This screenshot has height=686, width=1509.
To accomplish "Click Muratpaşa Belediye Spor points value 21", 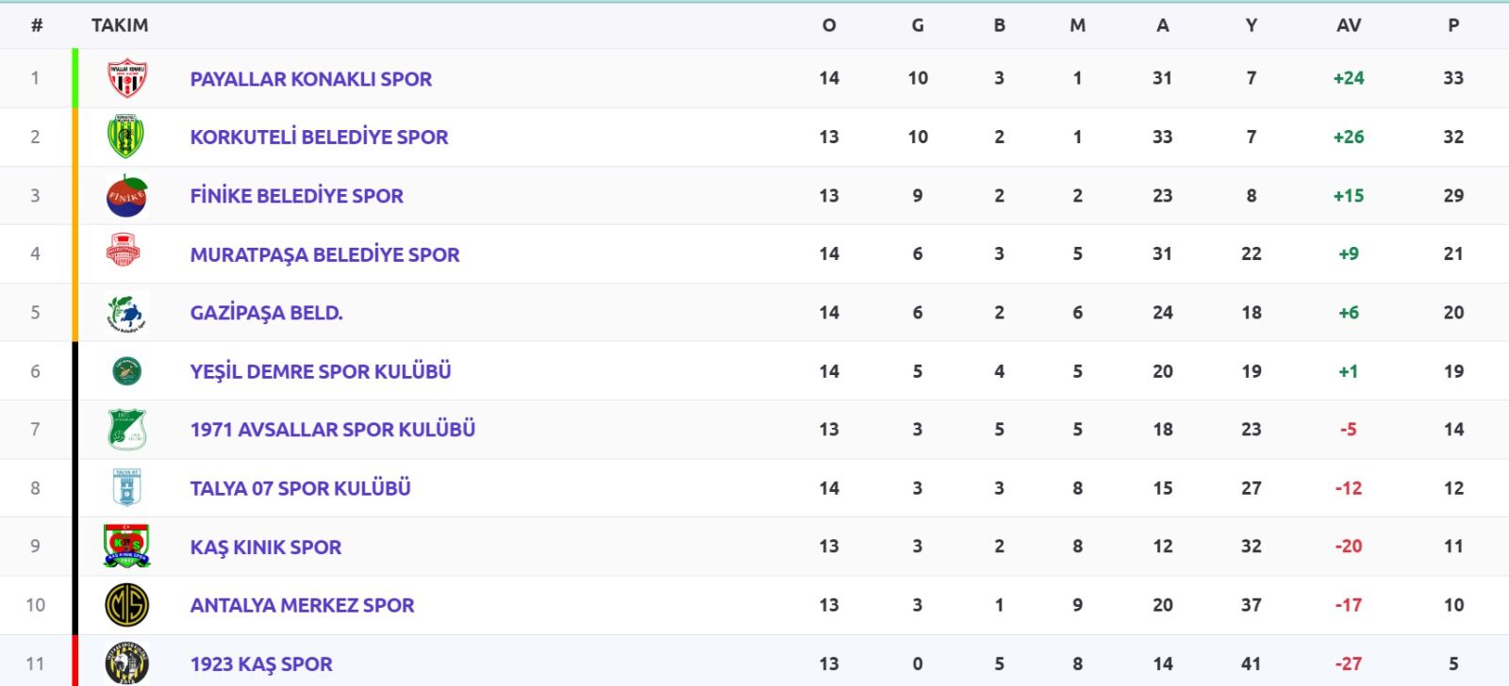I will point(1453,253).
